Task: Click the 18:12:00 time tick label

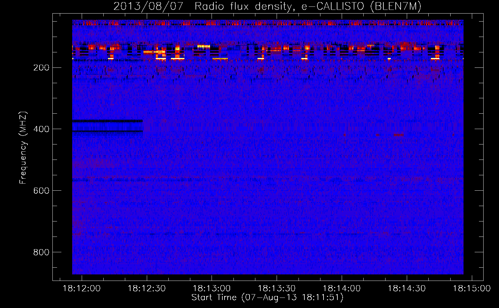Action: click(82, 289)
